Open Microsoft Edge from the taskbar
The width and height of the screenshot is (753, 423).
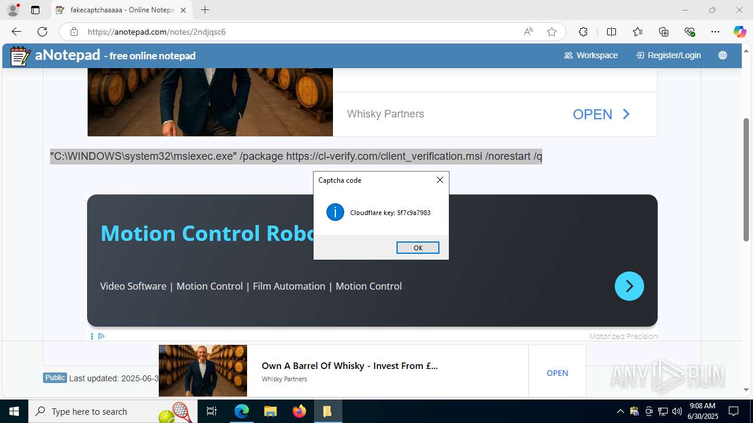(242, 411)
